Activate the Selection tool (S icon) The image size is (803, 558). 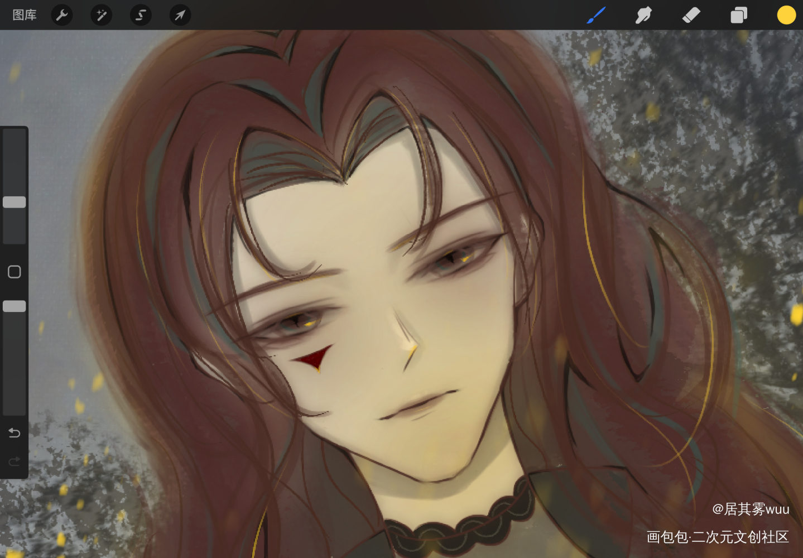pos(141,15)
